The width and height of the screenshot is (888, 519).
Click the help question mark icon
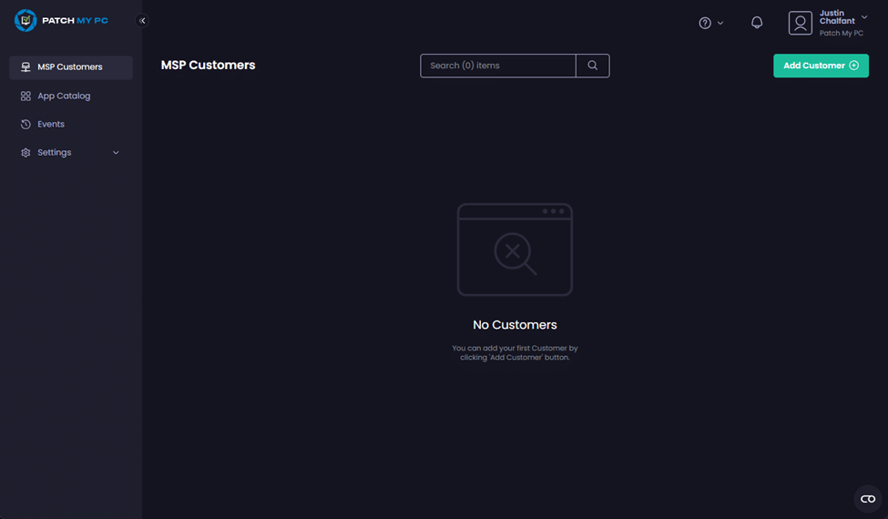coord(705,23)
